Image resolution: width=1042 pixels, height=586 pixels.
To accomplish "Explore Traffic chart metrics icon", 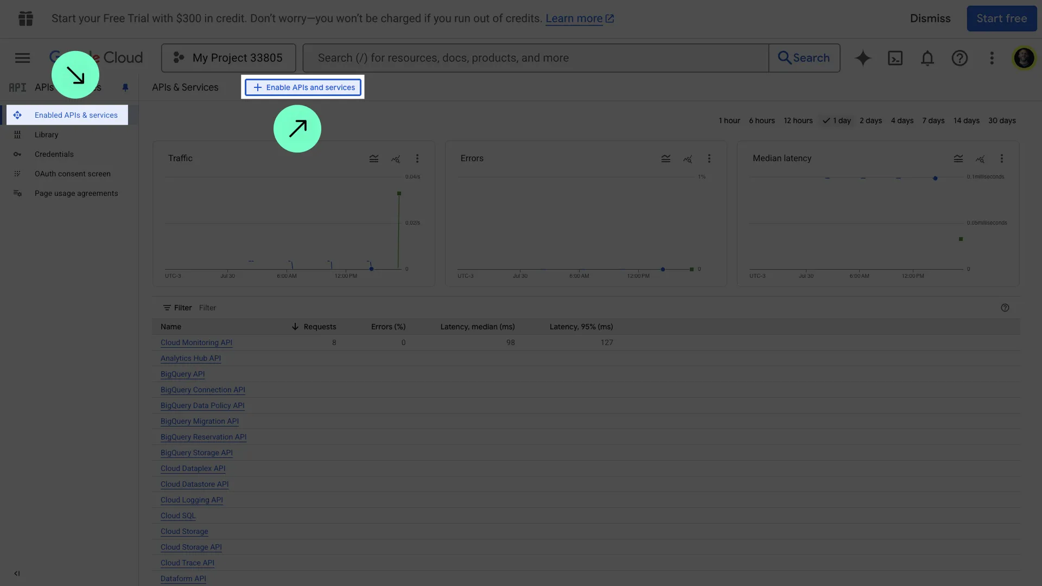I will pyautogui.click(x=396, y=158).
